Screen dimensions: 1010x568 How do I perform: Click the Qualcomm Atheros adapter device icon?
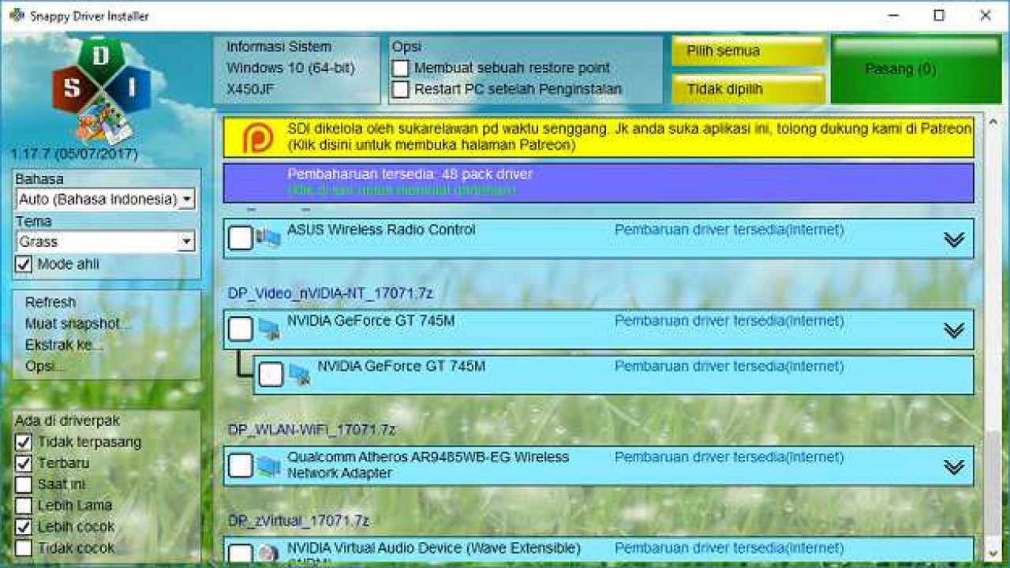[268, 465]
